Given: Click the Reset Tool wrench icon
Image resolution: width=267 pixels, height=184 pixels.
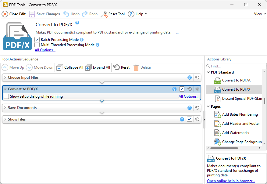Looking at the screenshot, I should [x=104, y=14].
